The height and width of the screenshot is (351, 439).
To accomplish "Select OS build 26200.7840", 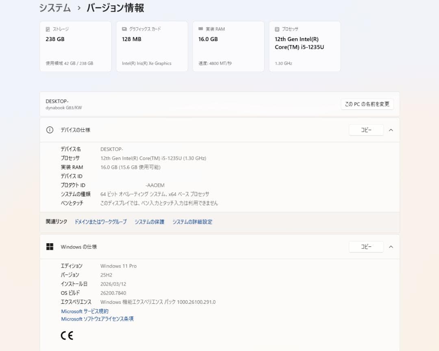I will (113, 293).
